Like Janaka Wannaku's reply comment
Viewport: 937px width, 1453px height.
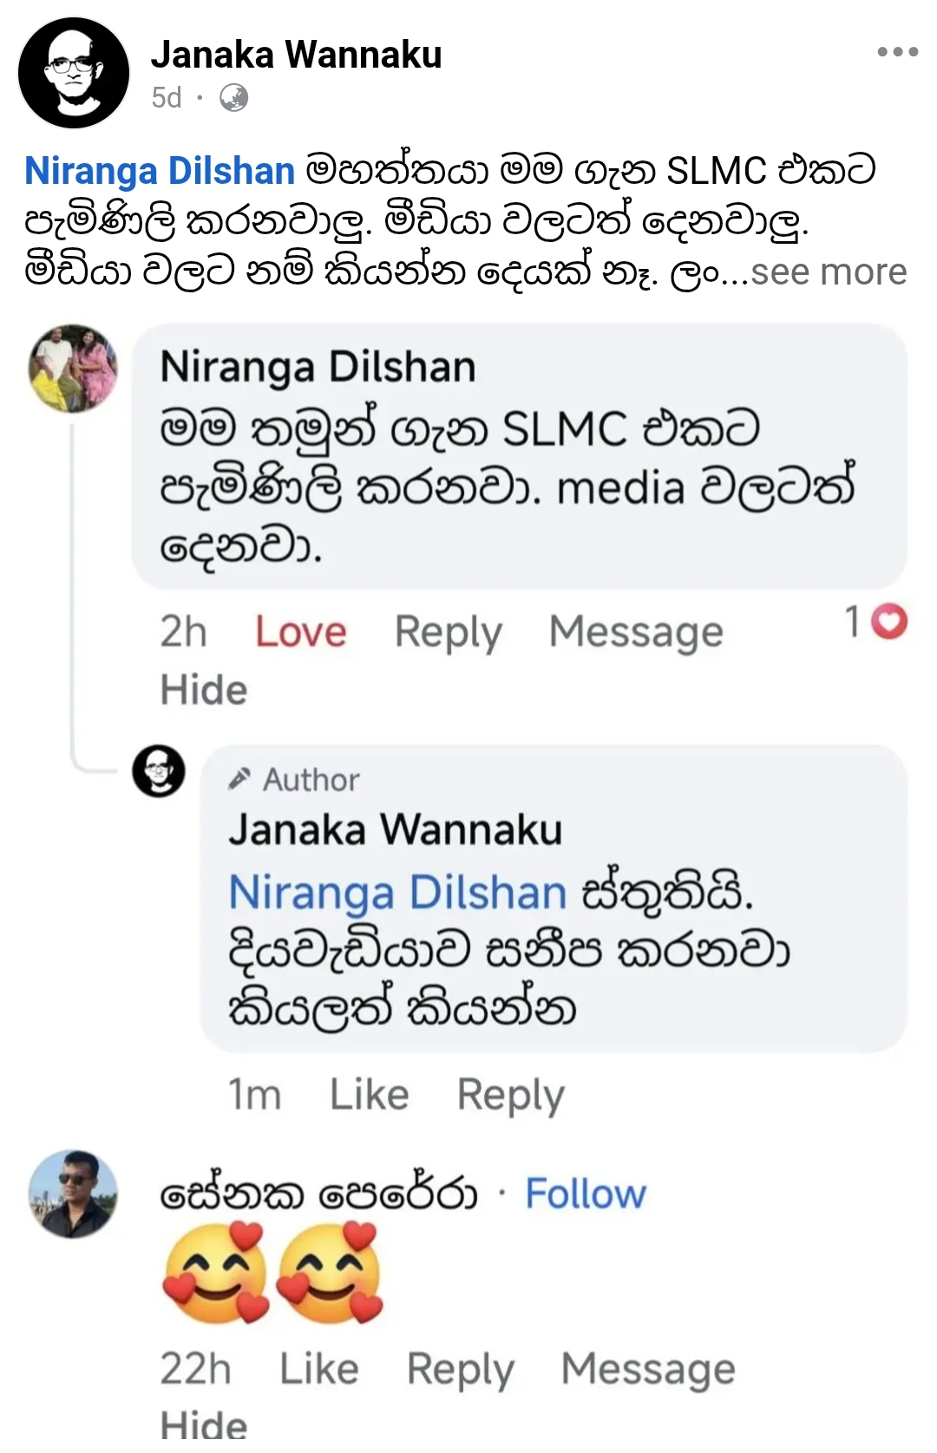click(x=369, y=1095)
